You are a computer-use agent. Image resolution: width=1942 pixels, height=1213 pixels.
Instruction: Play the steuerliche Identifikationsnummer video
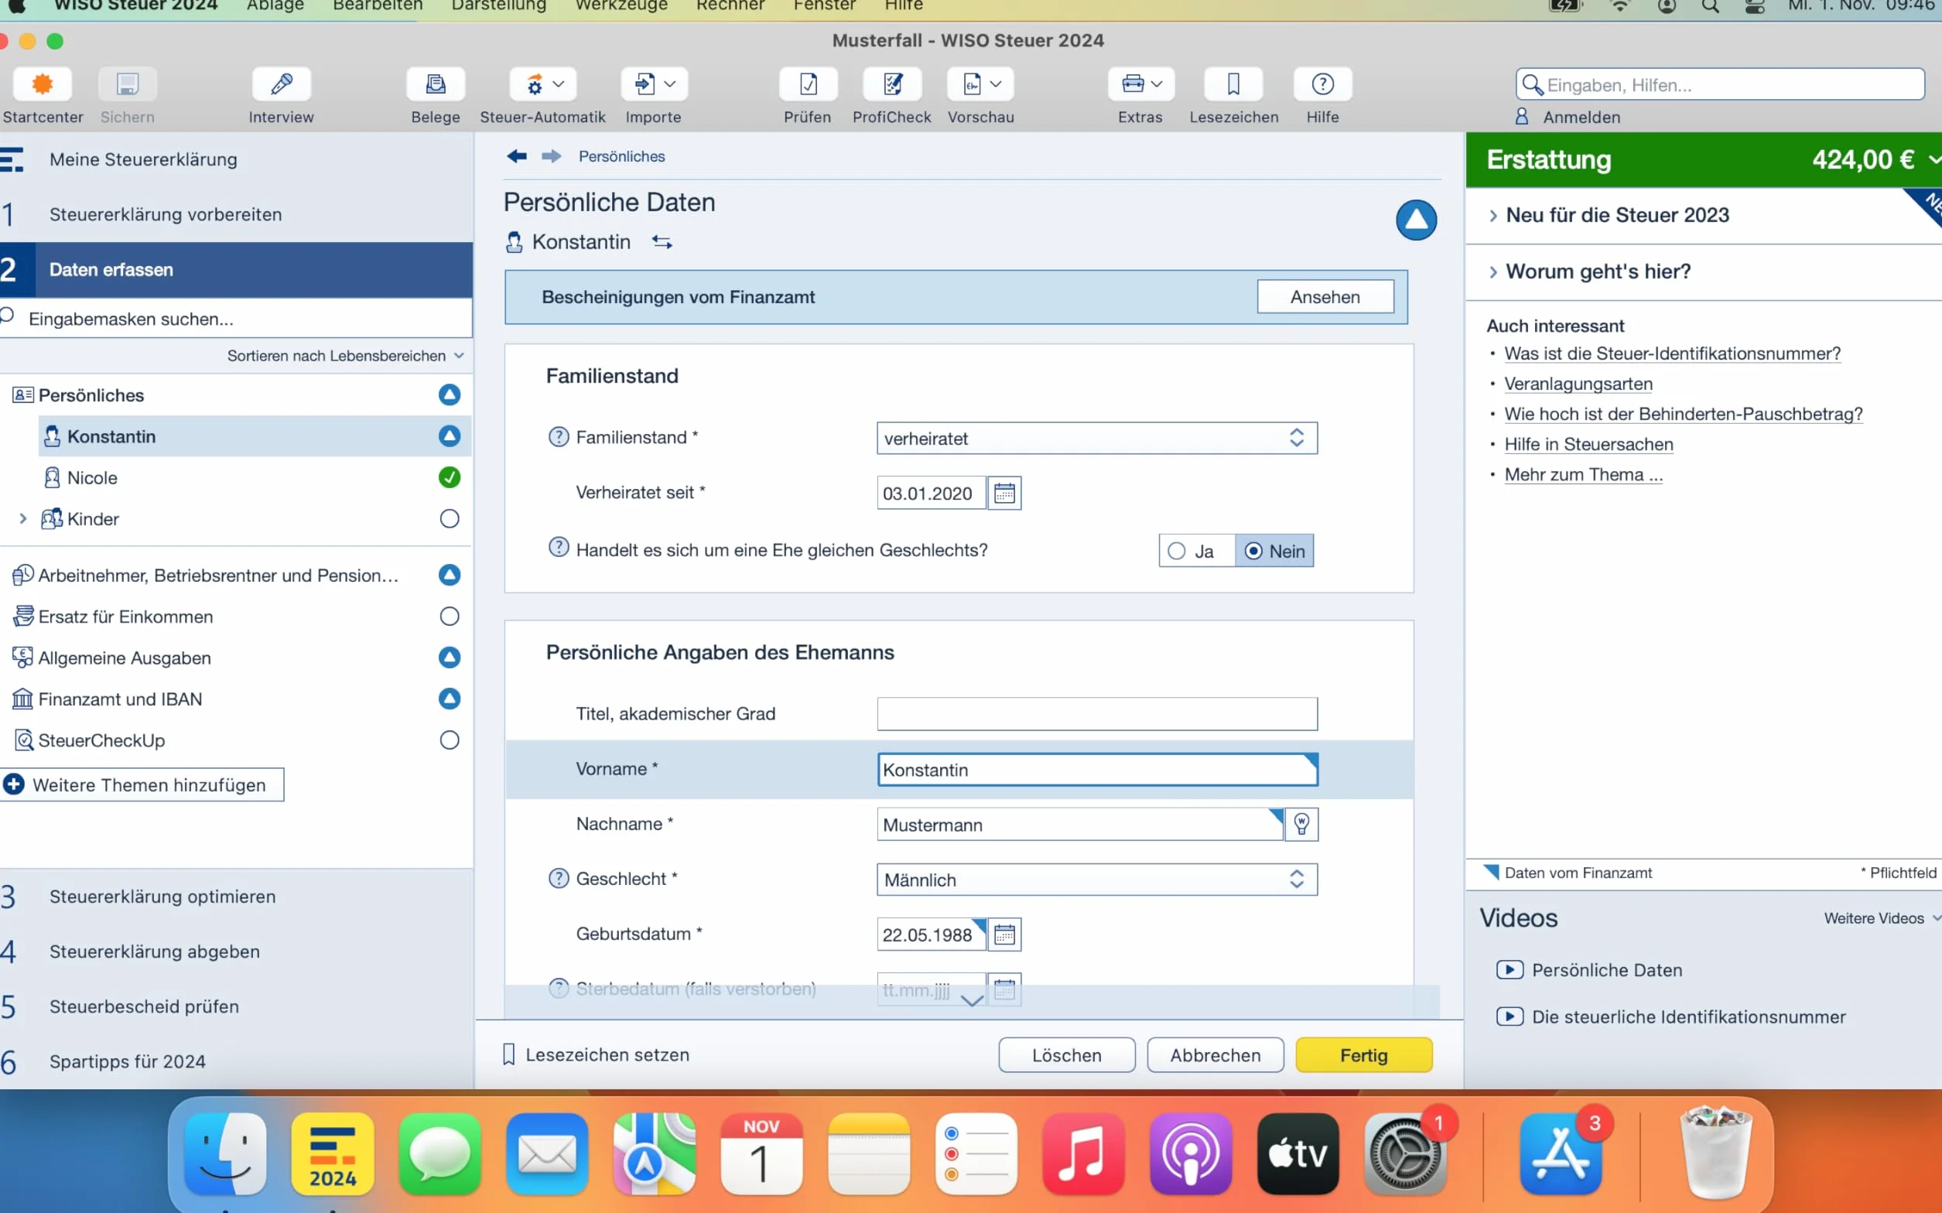[x=1671, y=1017]
